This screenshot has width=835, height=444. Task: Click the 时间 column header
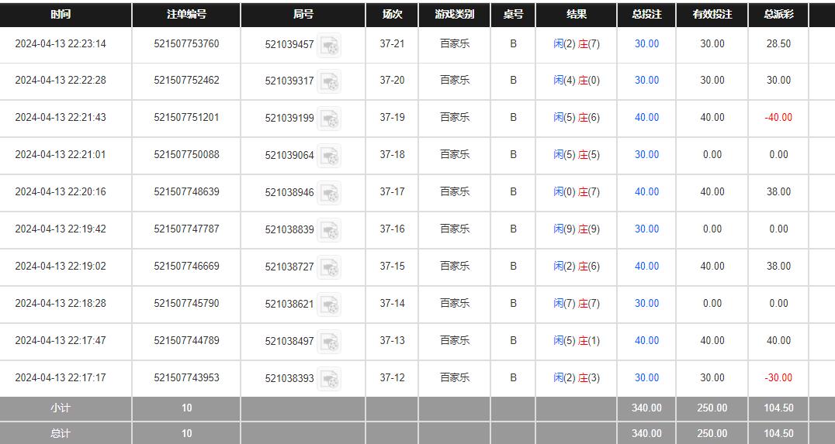click(x=61, y=15)
